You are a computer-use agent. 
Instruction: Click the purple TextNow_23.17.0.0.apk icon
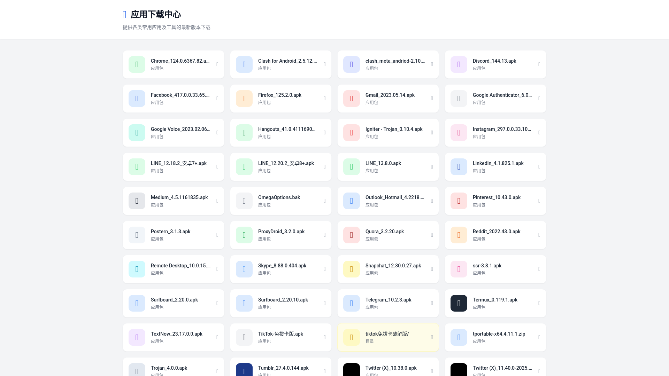(137, 337)
